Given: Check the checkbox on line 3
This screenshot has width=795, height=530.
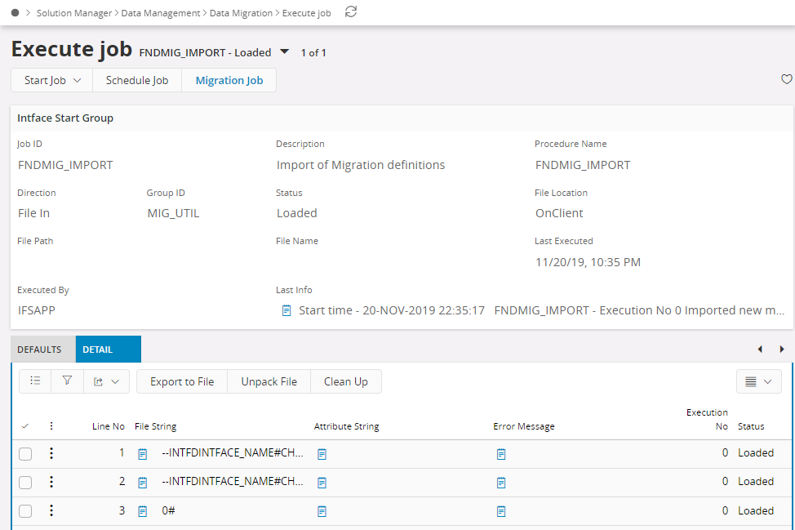Looking at the screenshot, I should pyautogui.click(x=25, y=510).
